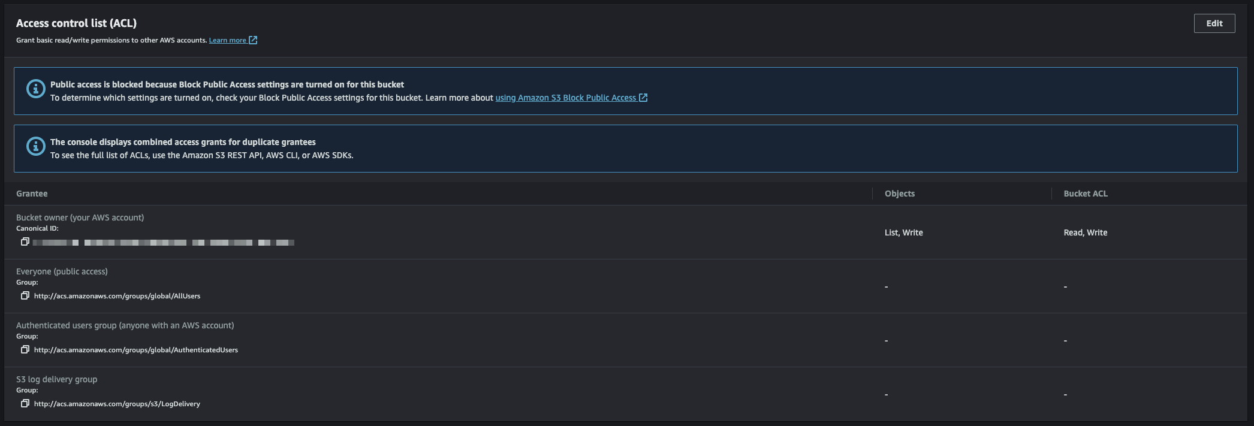Click the Grantee column header

[x=32, y=194]
